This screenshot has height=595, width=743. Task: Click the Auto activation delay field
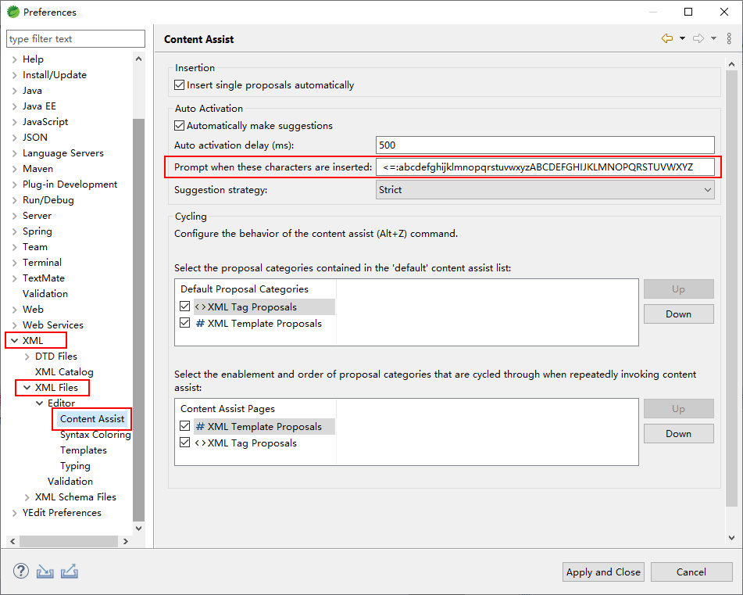[x=545, y=145]
